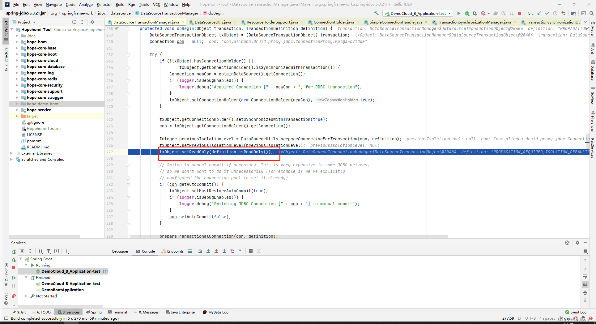Viewport: 596px width, 324px height.
Task: Print console output icon on right side
Action: [x=585, y=292]
